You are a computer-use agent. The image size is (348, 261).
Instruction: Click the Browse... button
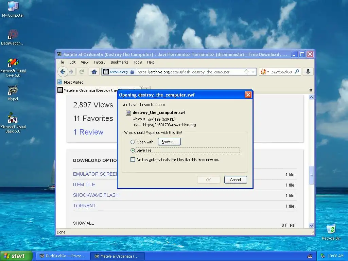pyautogui.click(x=169, y=142)
